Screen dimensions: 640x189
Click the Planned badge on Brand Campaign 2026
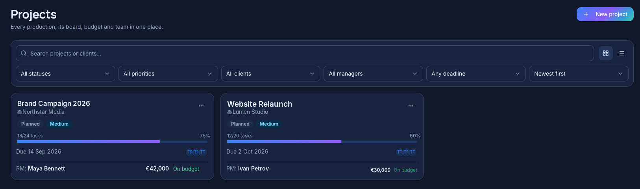tap(30, 124)
